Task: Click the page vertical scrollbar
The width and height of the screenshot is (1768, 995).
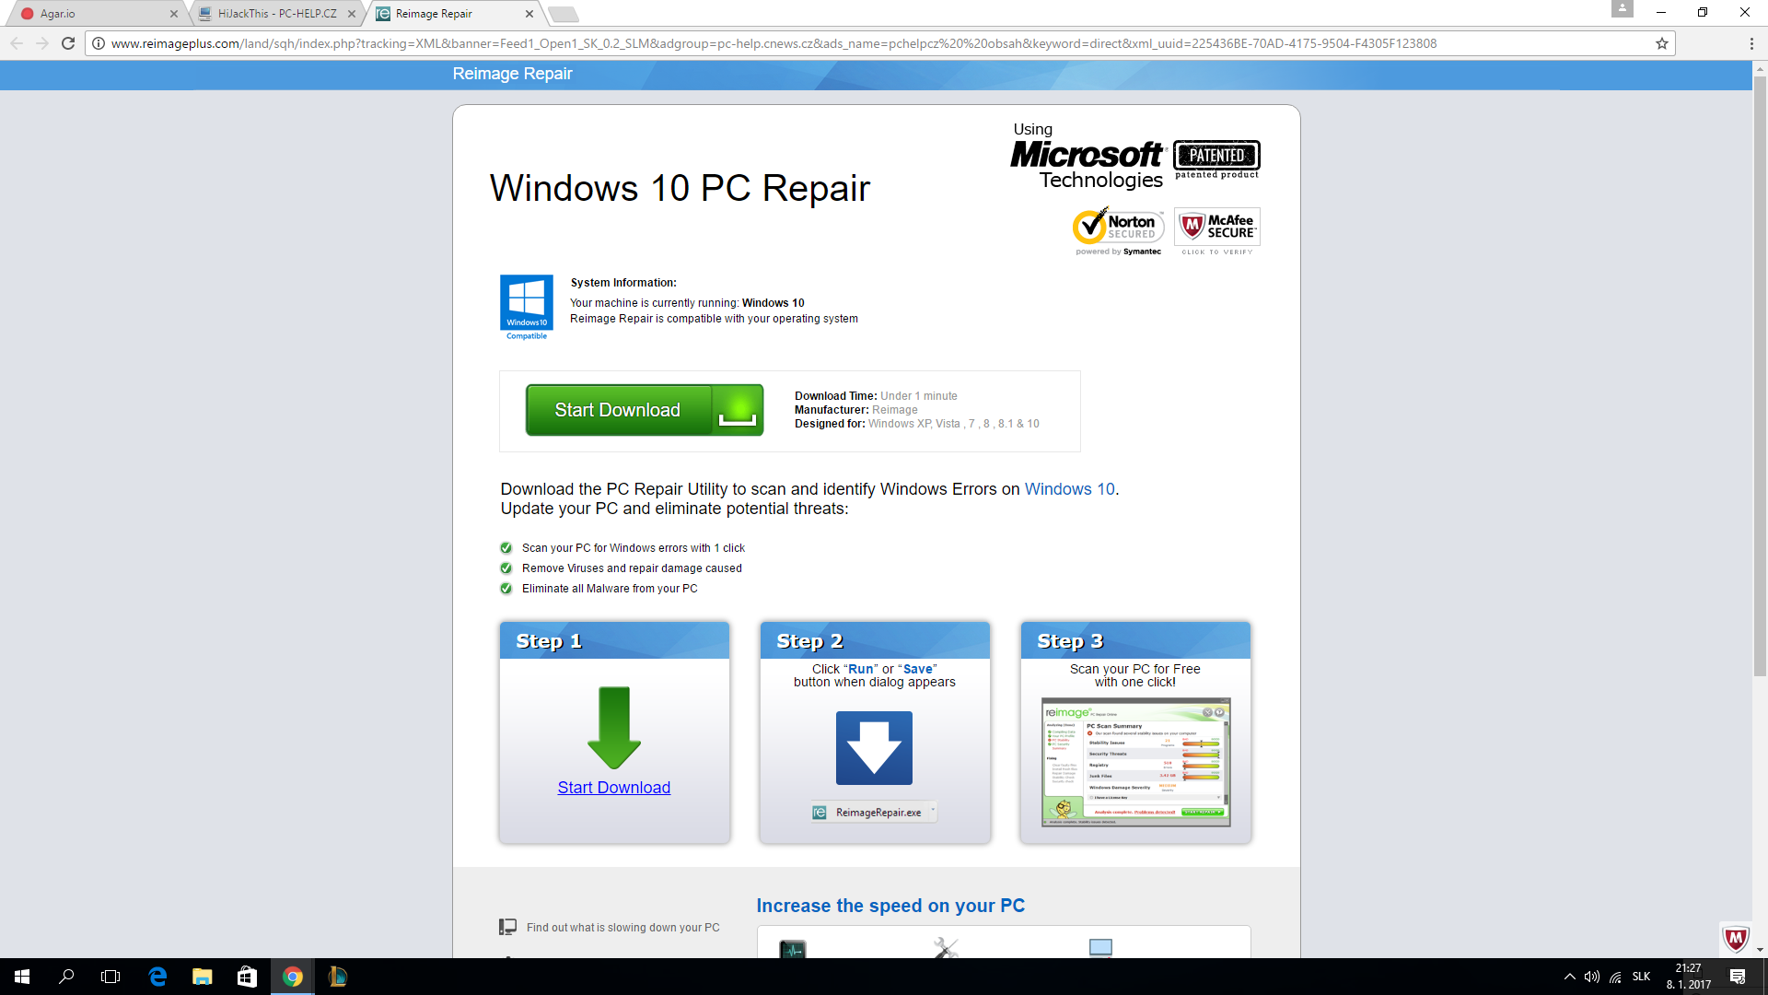Action: tap(1760, 369)
